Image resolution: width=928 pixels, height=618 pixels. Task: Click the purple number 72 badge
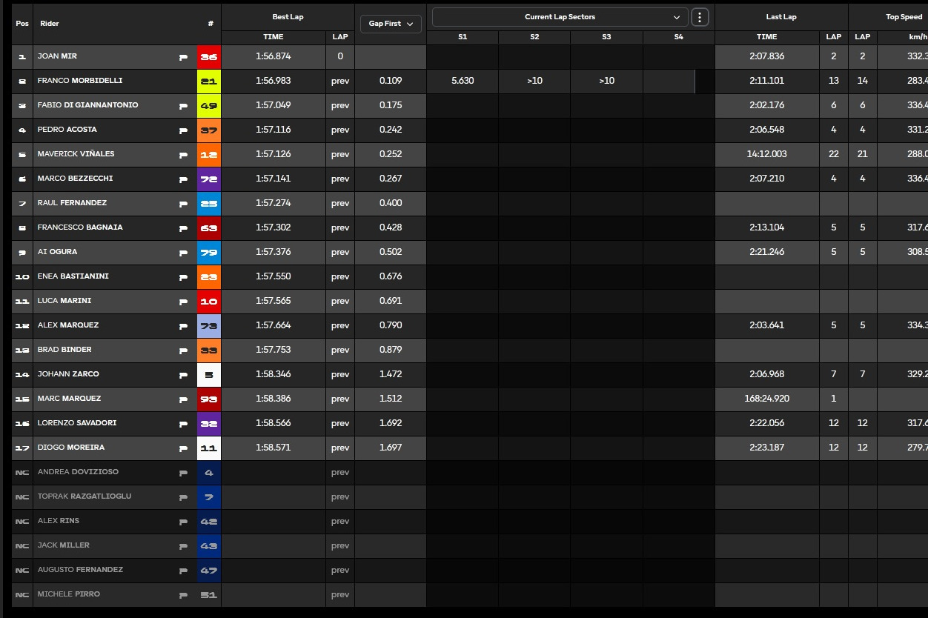click(209, 179)
